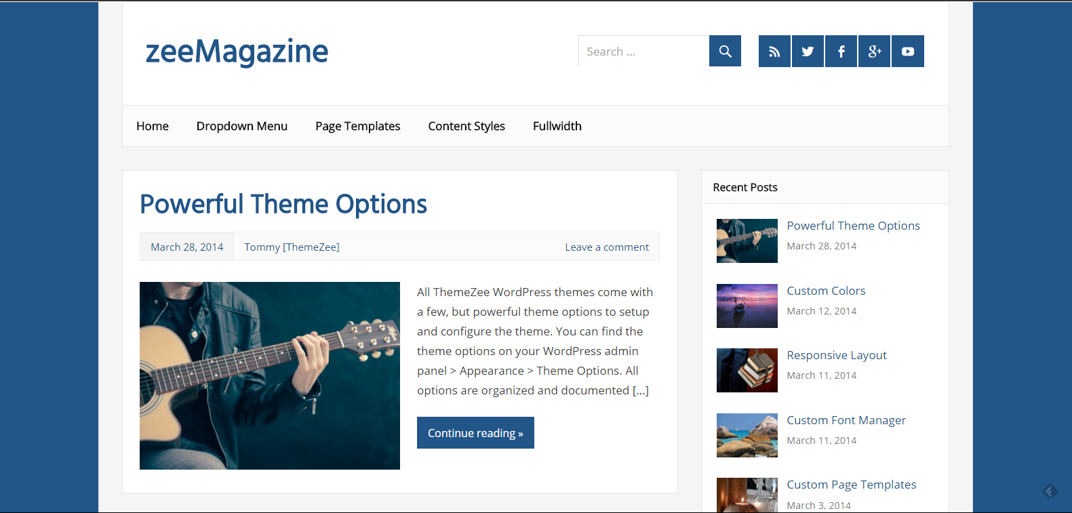Open the YouTube social icon
The height and width of the screenshot is (513, 1072).
coord(907,52)
